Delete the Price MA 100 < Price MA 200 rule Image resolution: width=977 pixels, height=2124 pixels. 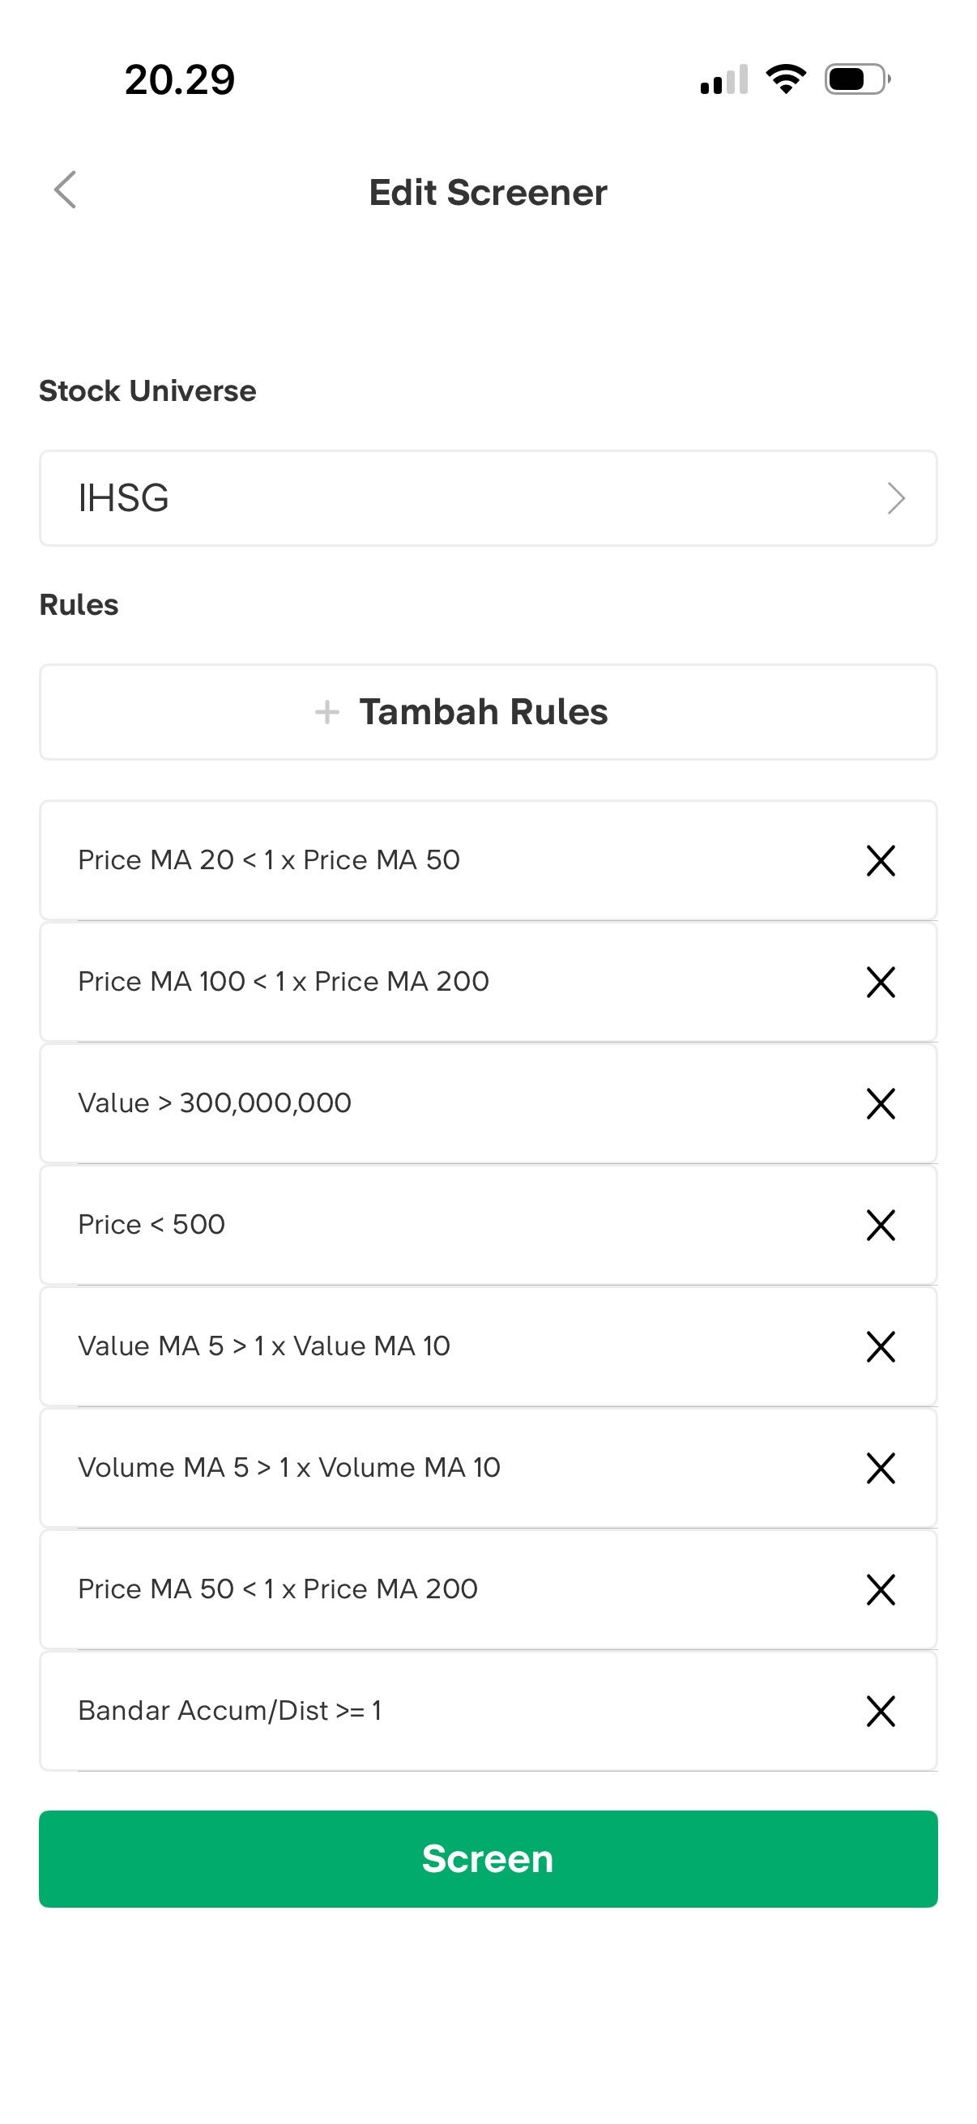click(x=881, y=981)
